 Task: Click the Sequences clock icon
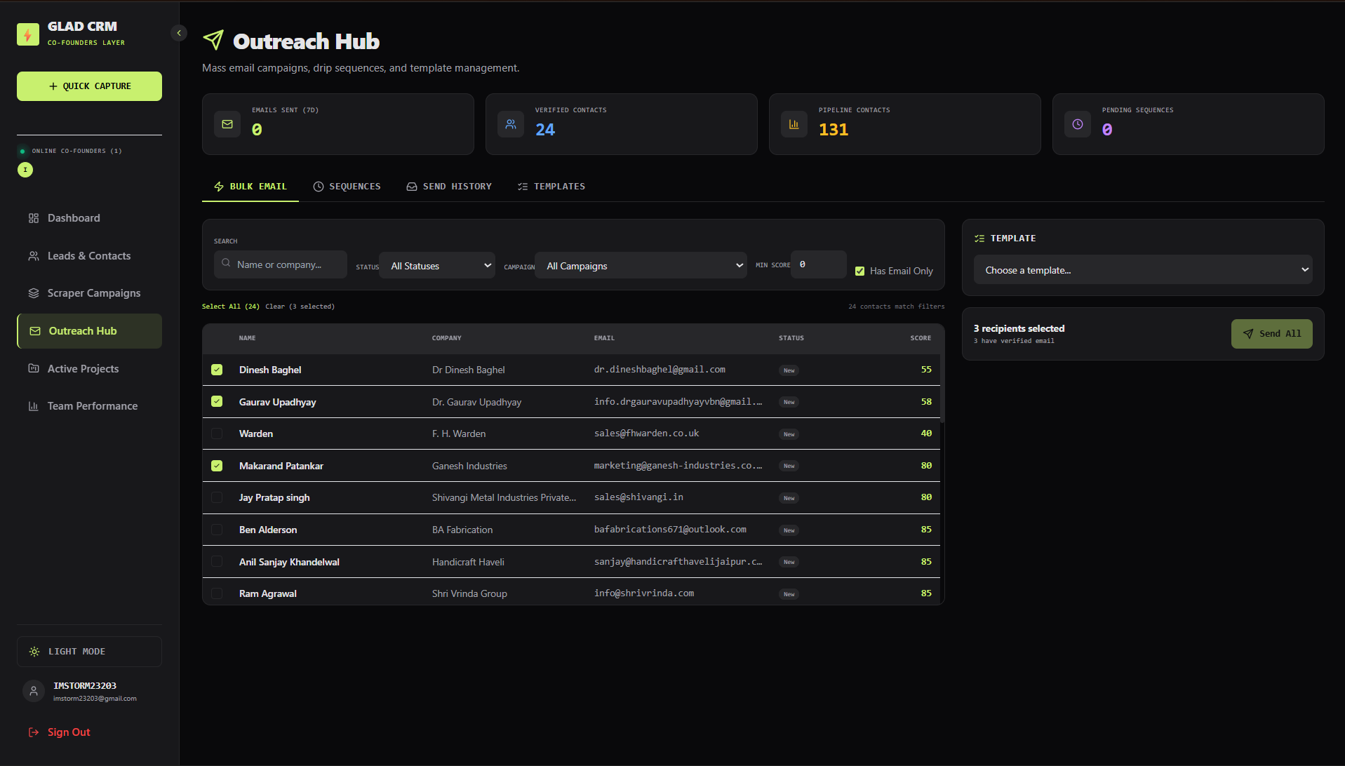click(319, 187)
